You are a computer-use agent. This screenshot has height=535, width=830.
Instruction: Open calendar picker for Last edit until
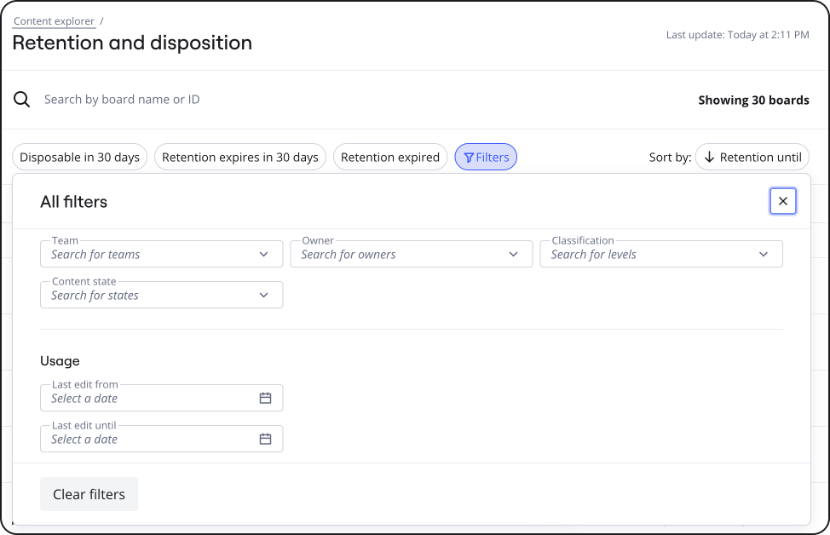point(265,439)
